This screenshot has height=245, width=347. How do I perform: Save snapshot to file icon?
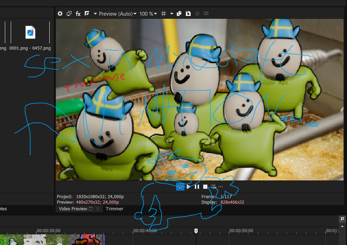188,14
